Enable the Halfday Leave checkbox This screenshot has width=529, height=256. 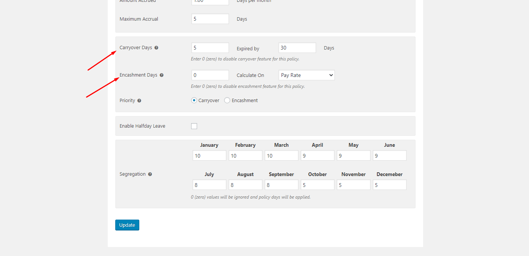point(194,126)
